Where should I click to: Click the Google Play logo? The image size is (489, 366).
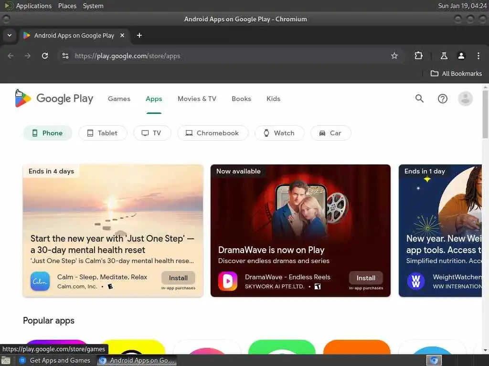(54, 99)
